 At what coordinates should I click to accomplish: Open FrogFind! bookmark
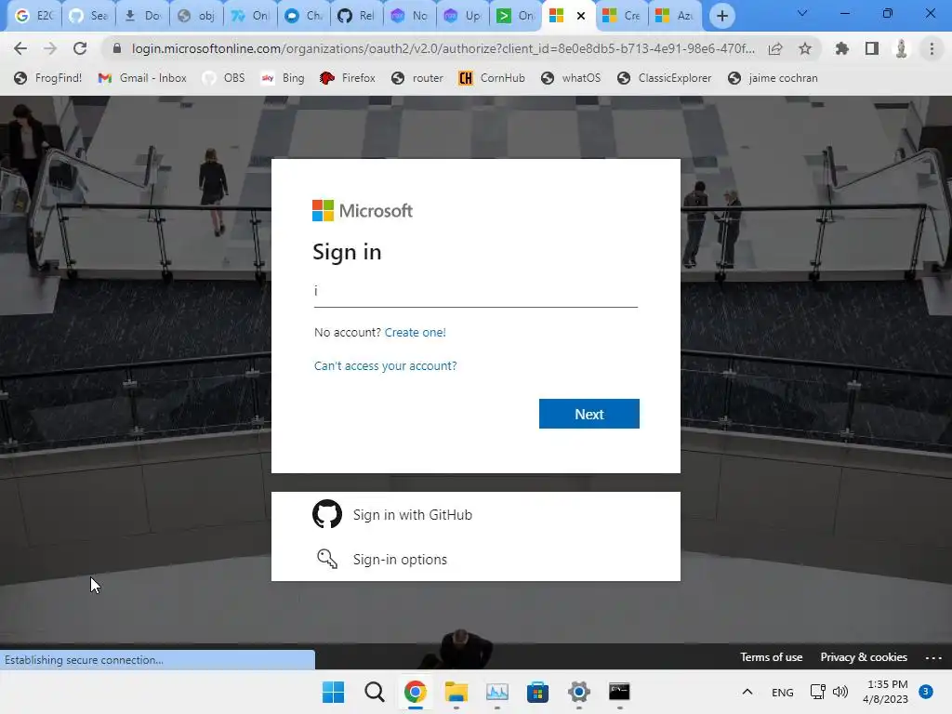48,78
